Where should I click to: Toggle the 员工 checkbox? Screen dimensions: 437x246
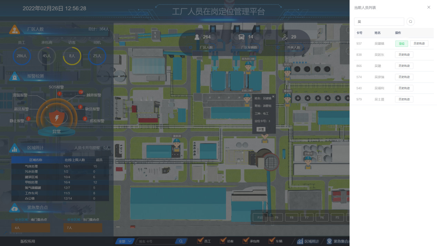(200, 241)
